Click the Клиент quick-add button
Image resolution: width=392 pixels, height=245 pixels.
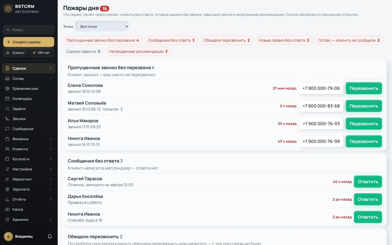(x=16, y=53)
